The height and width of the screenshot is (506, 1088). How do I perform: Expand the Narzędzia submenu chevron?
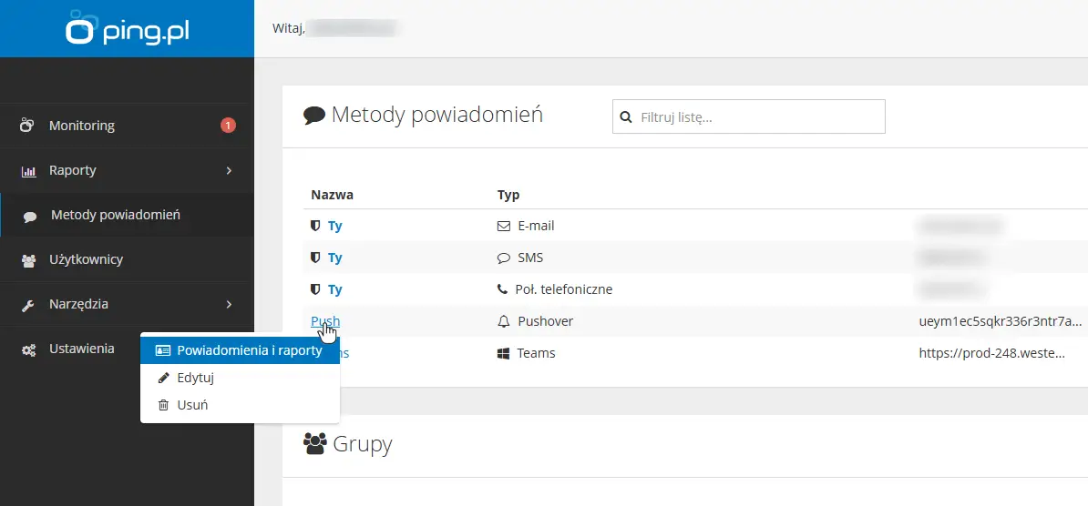tap(229, 304)
